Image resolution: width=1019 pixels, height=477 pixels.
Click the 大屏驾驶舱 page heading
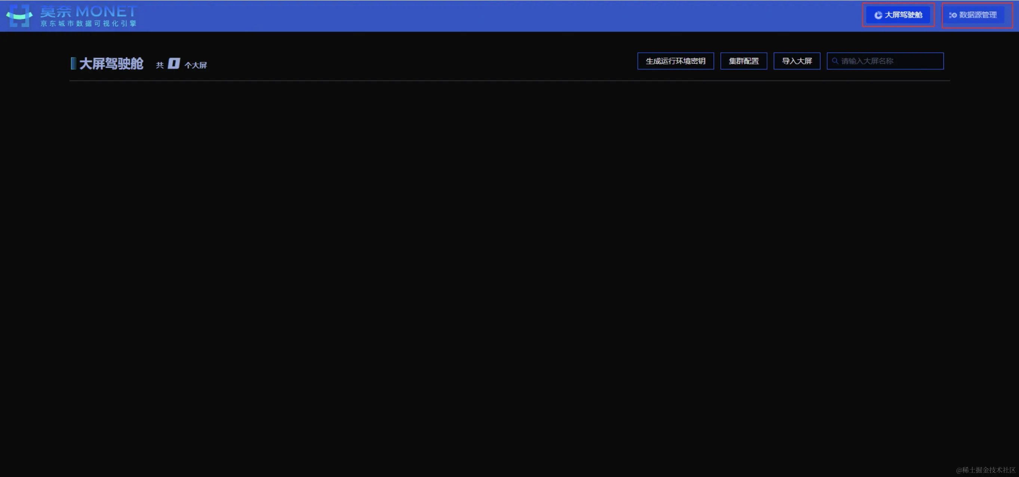pos(111,64)
